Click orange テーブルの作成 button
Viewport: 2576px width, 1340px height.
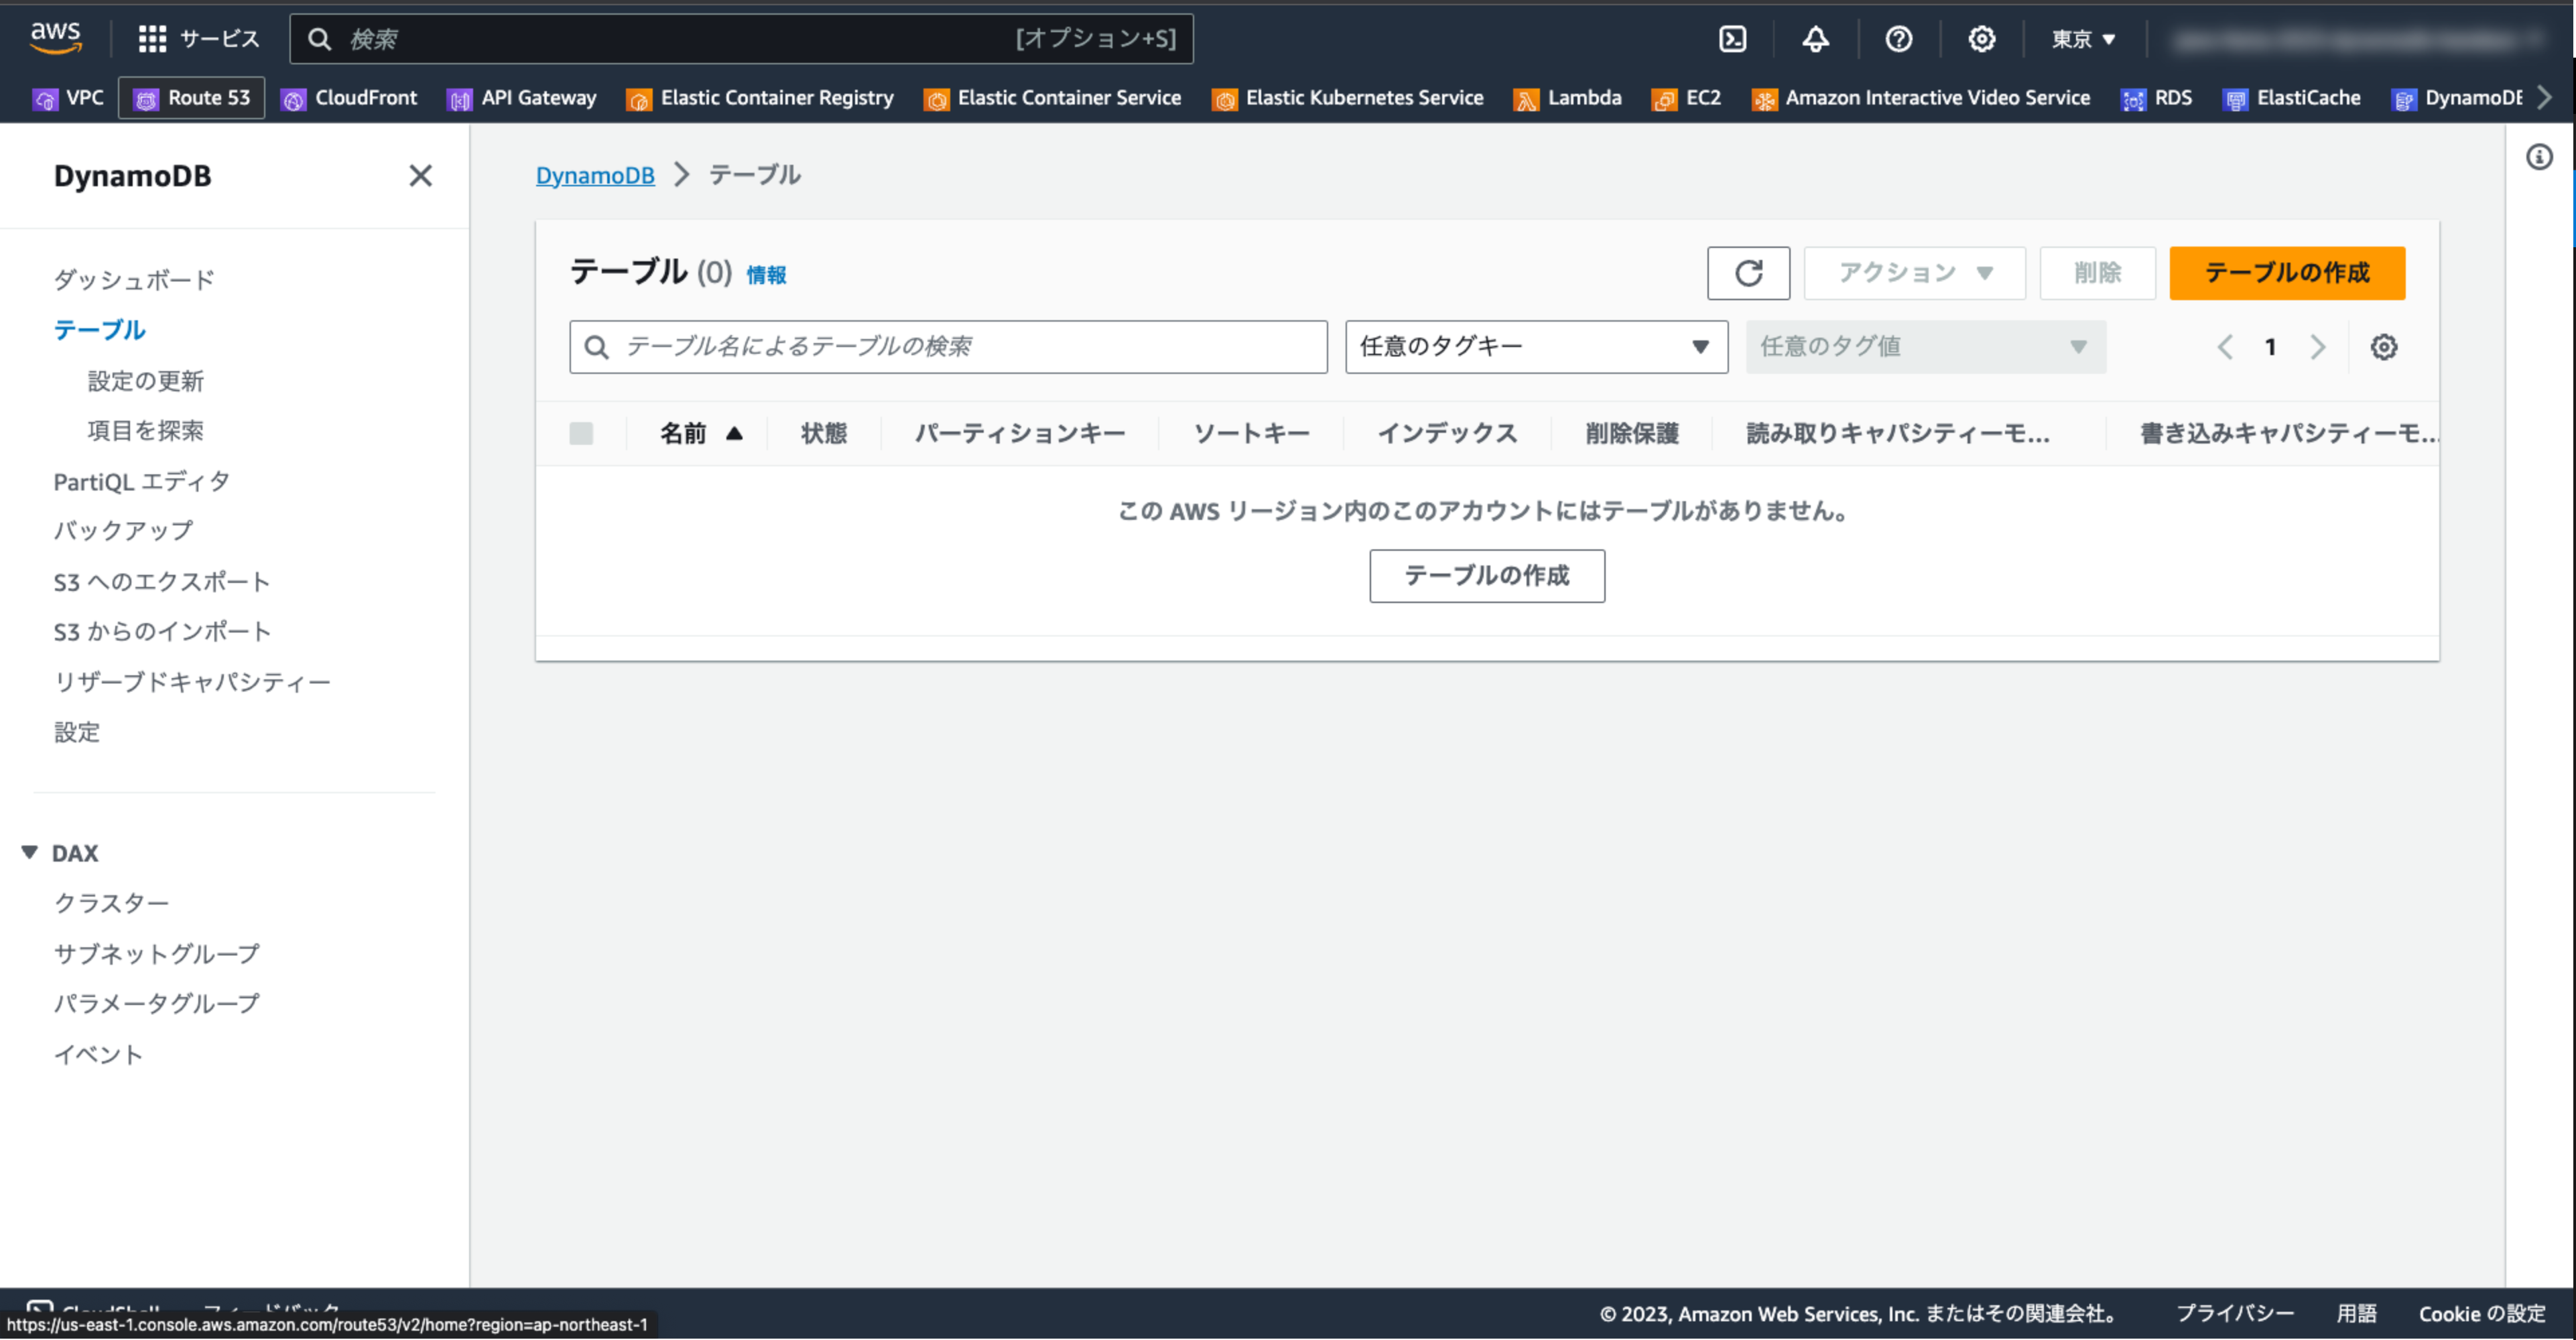[x=2287, y=273]
